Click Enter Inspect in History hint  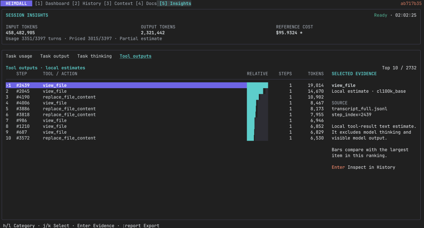364,167
